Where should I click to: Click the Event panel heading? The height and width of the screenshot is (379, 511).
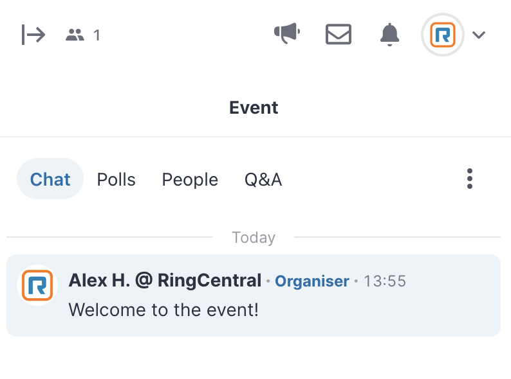(x=254, y=108)
